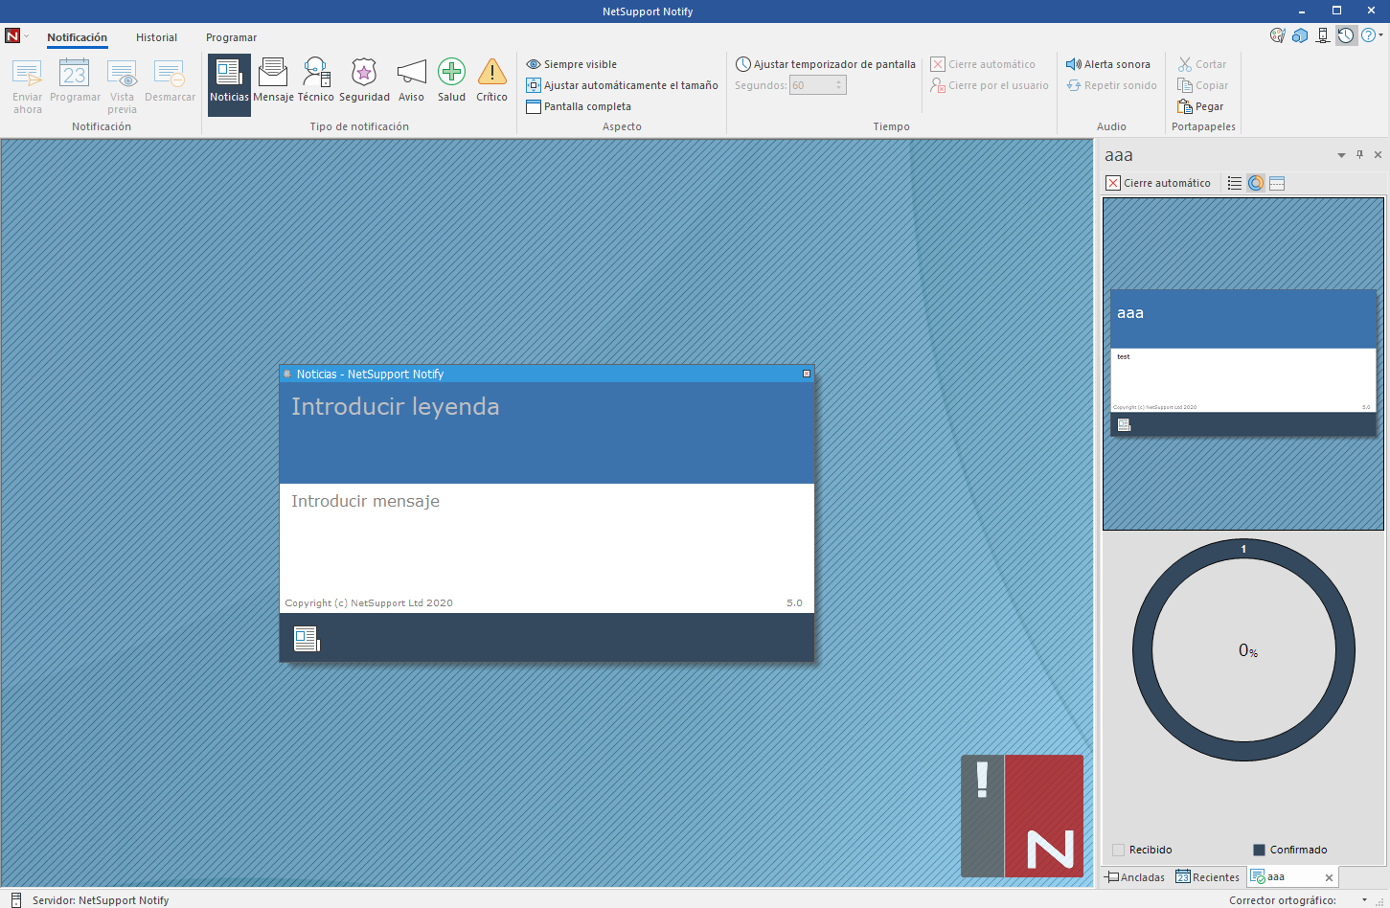Open the Programar ribbon tab
Screen dimensions: 1390x908
tap(231, 37)
